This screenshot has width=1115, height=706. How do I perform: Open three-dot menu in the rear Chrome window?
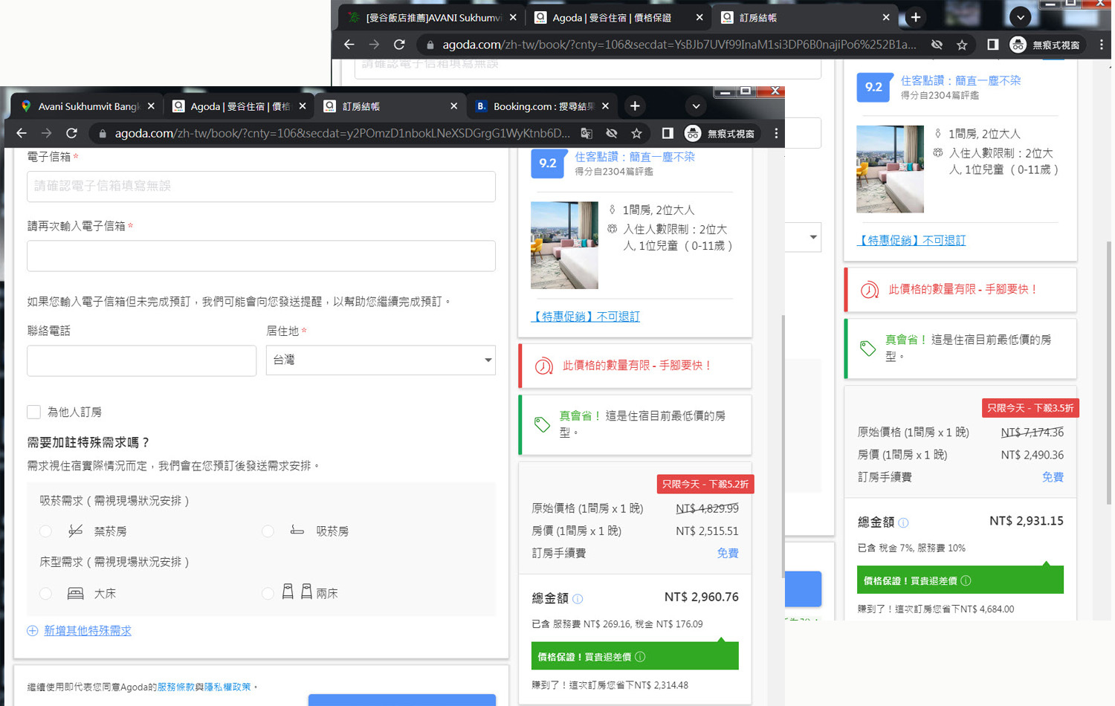(x=1101, y=45)
